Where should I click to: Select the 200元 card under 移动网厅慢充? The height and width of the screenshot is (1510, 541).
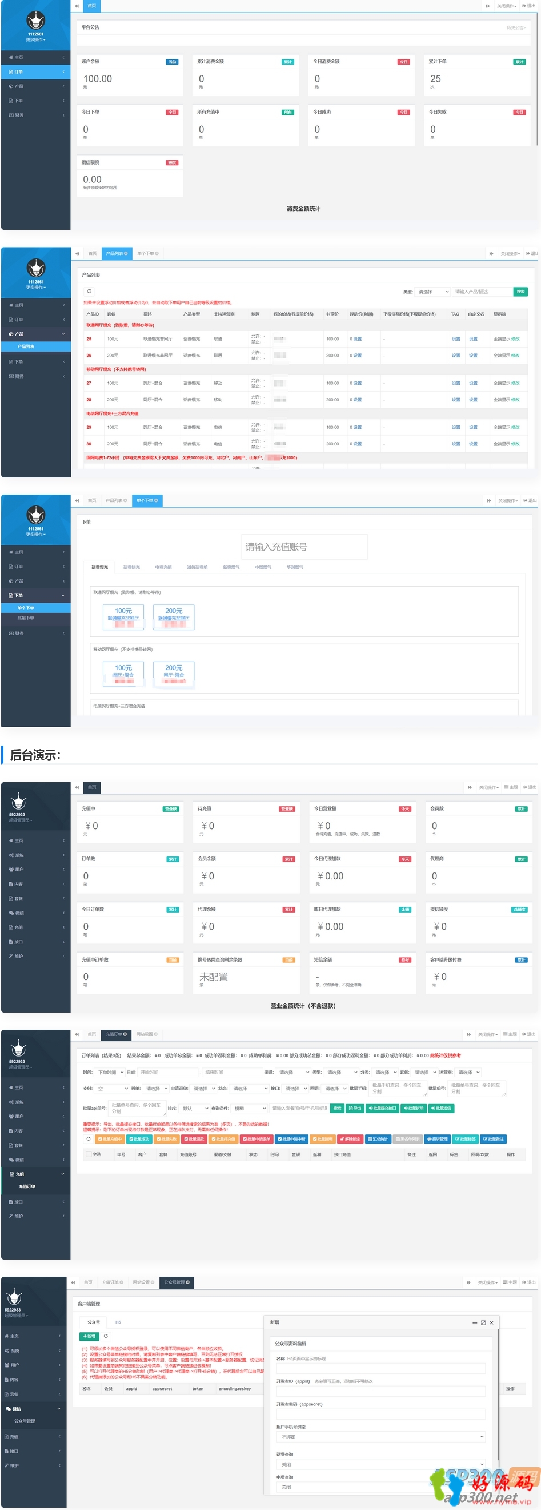tap(174, 674)
